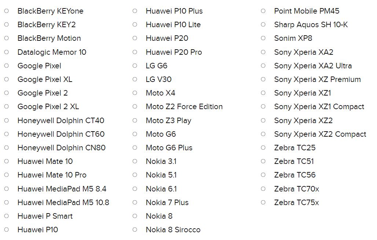This screenshot has width=377, height=240.
Task: Select the Point Mobile PM45 radio button
Action: click(263, 11)
